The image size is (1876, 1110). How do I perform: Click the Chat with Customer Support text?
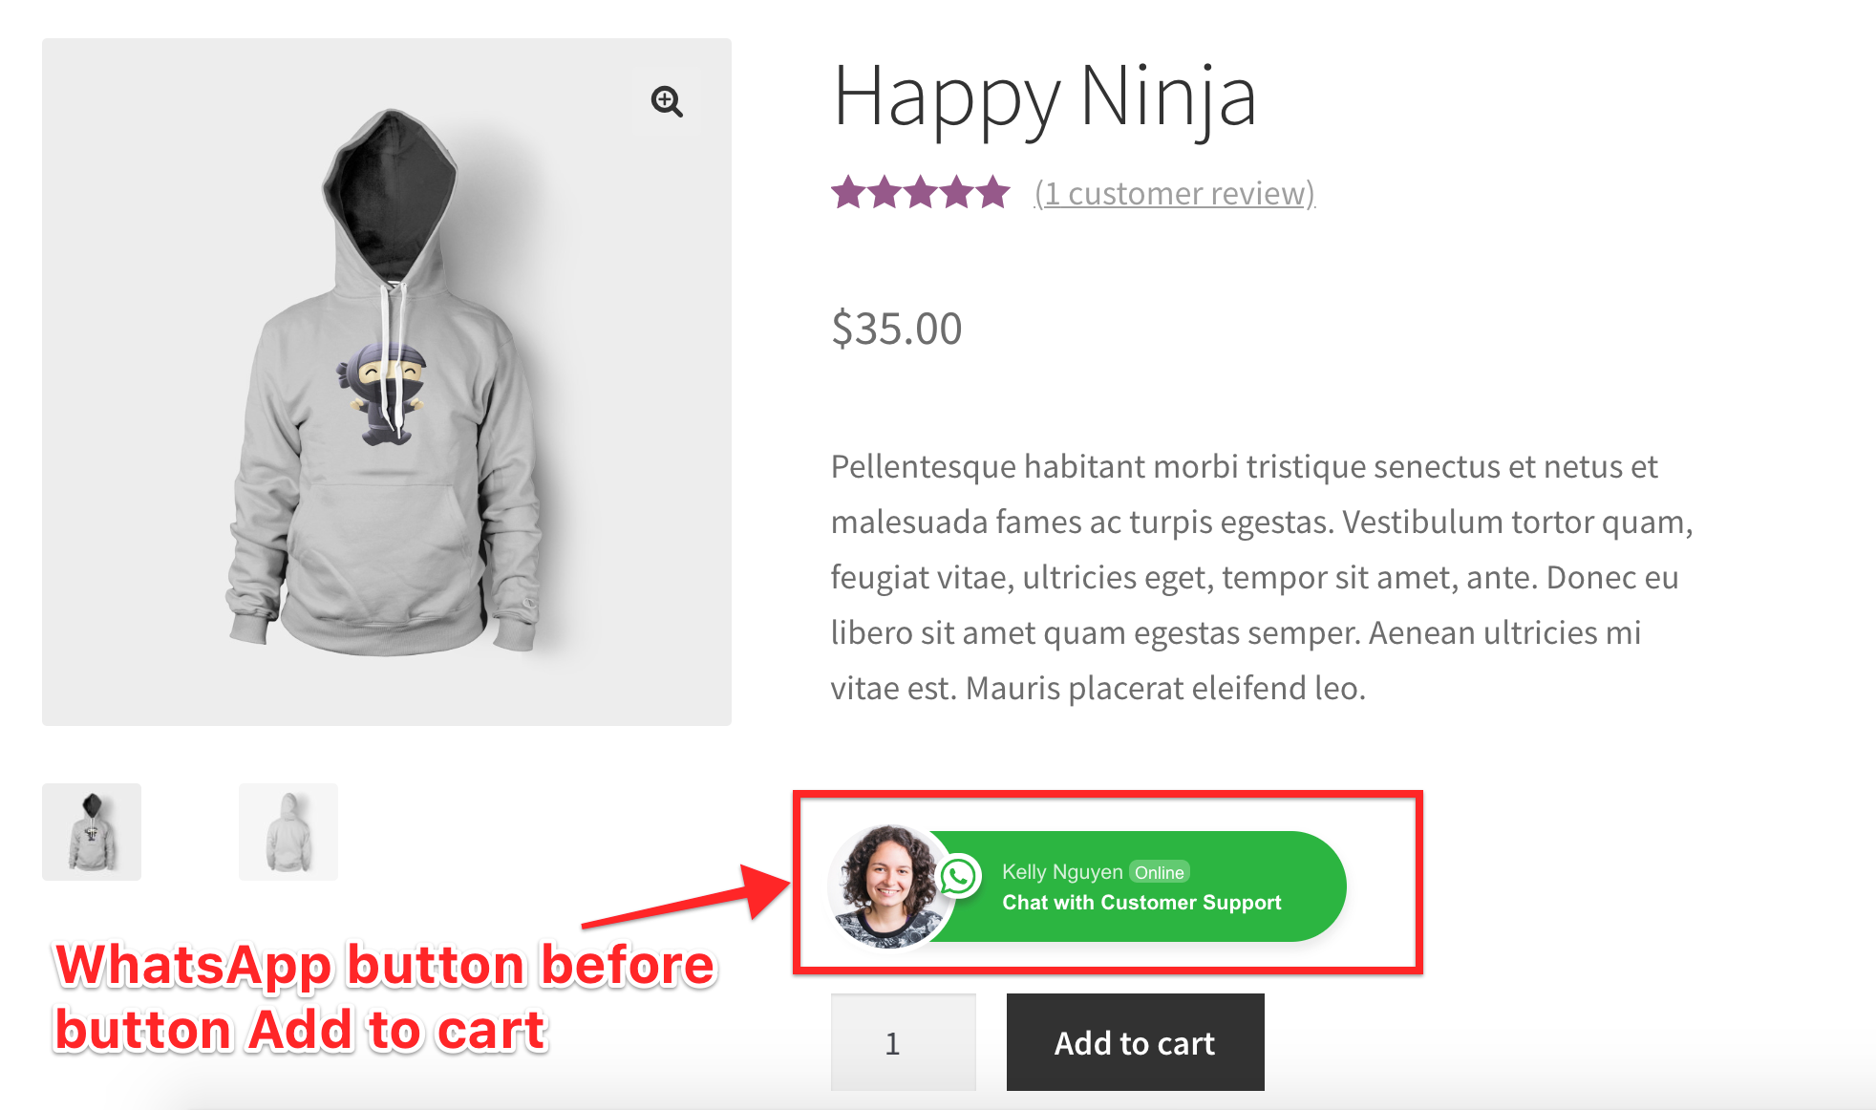(x=1141, y=903)
